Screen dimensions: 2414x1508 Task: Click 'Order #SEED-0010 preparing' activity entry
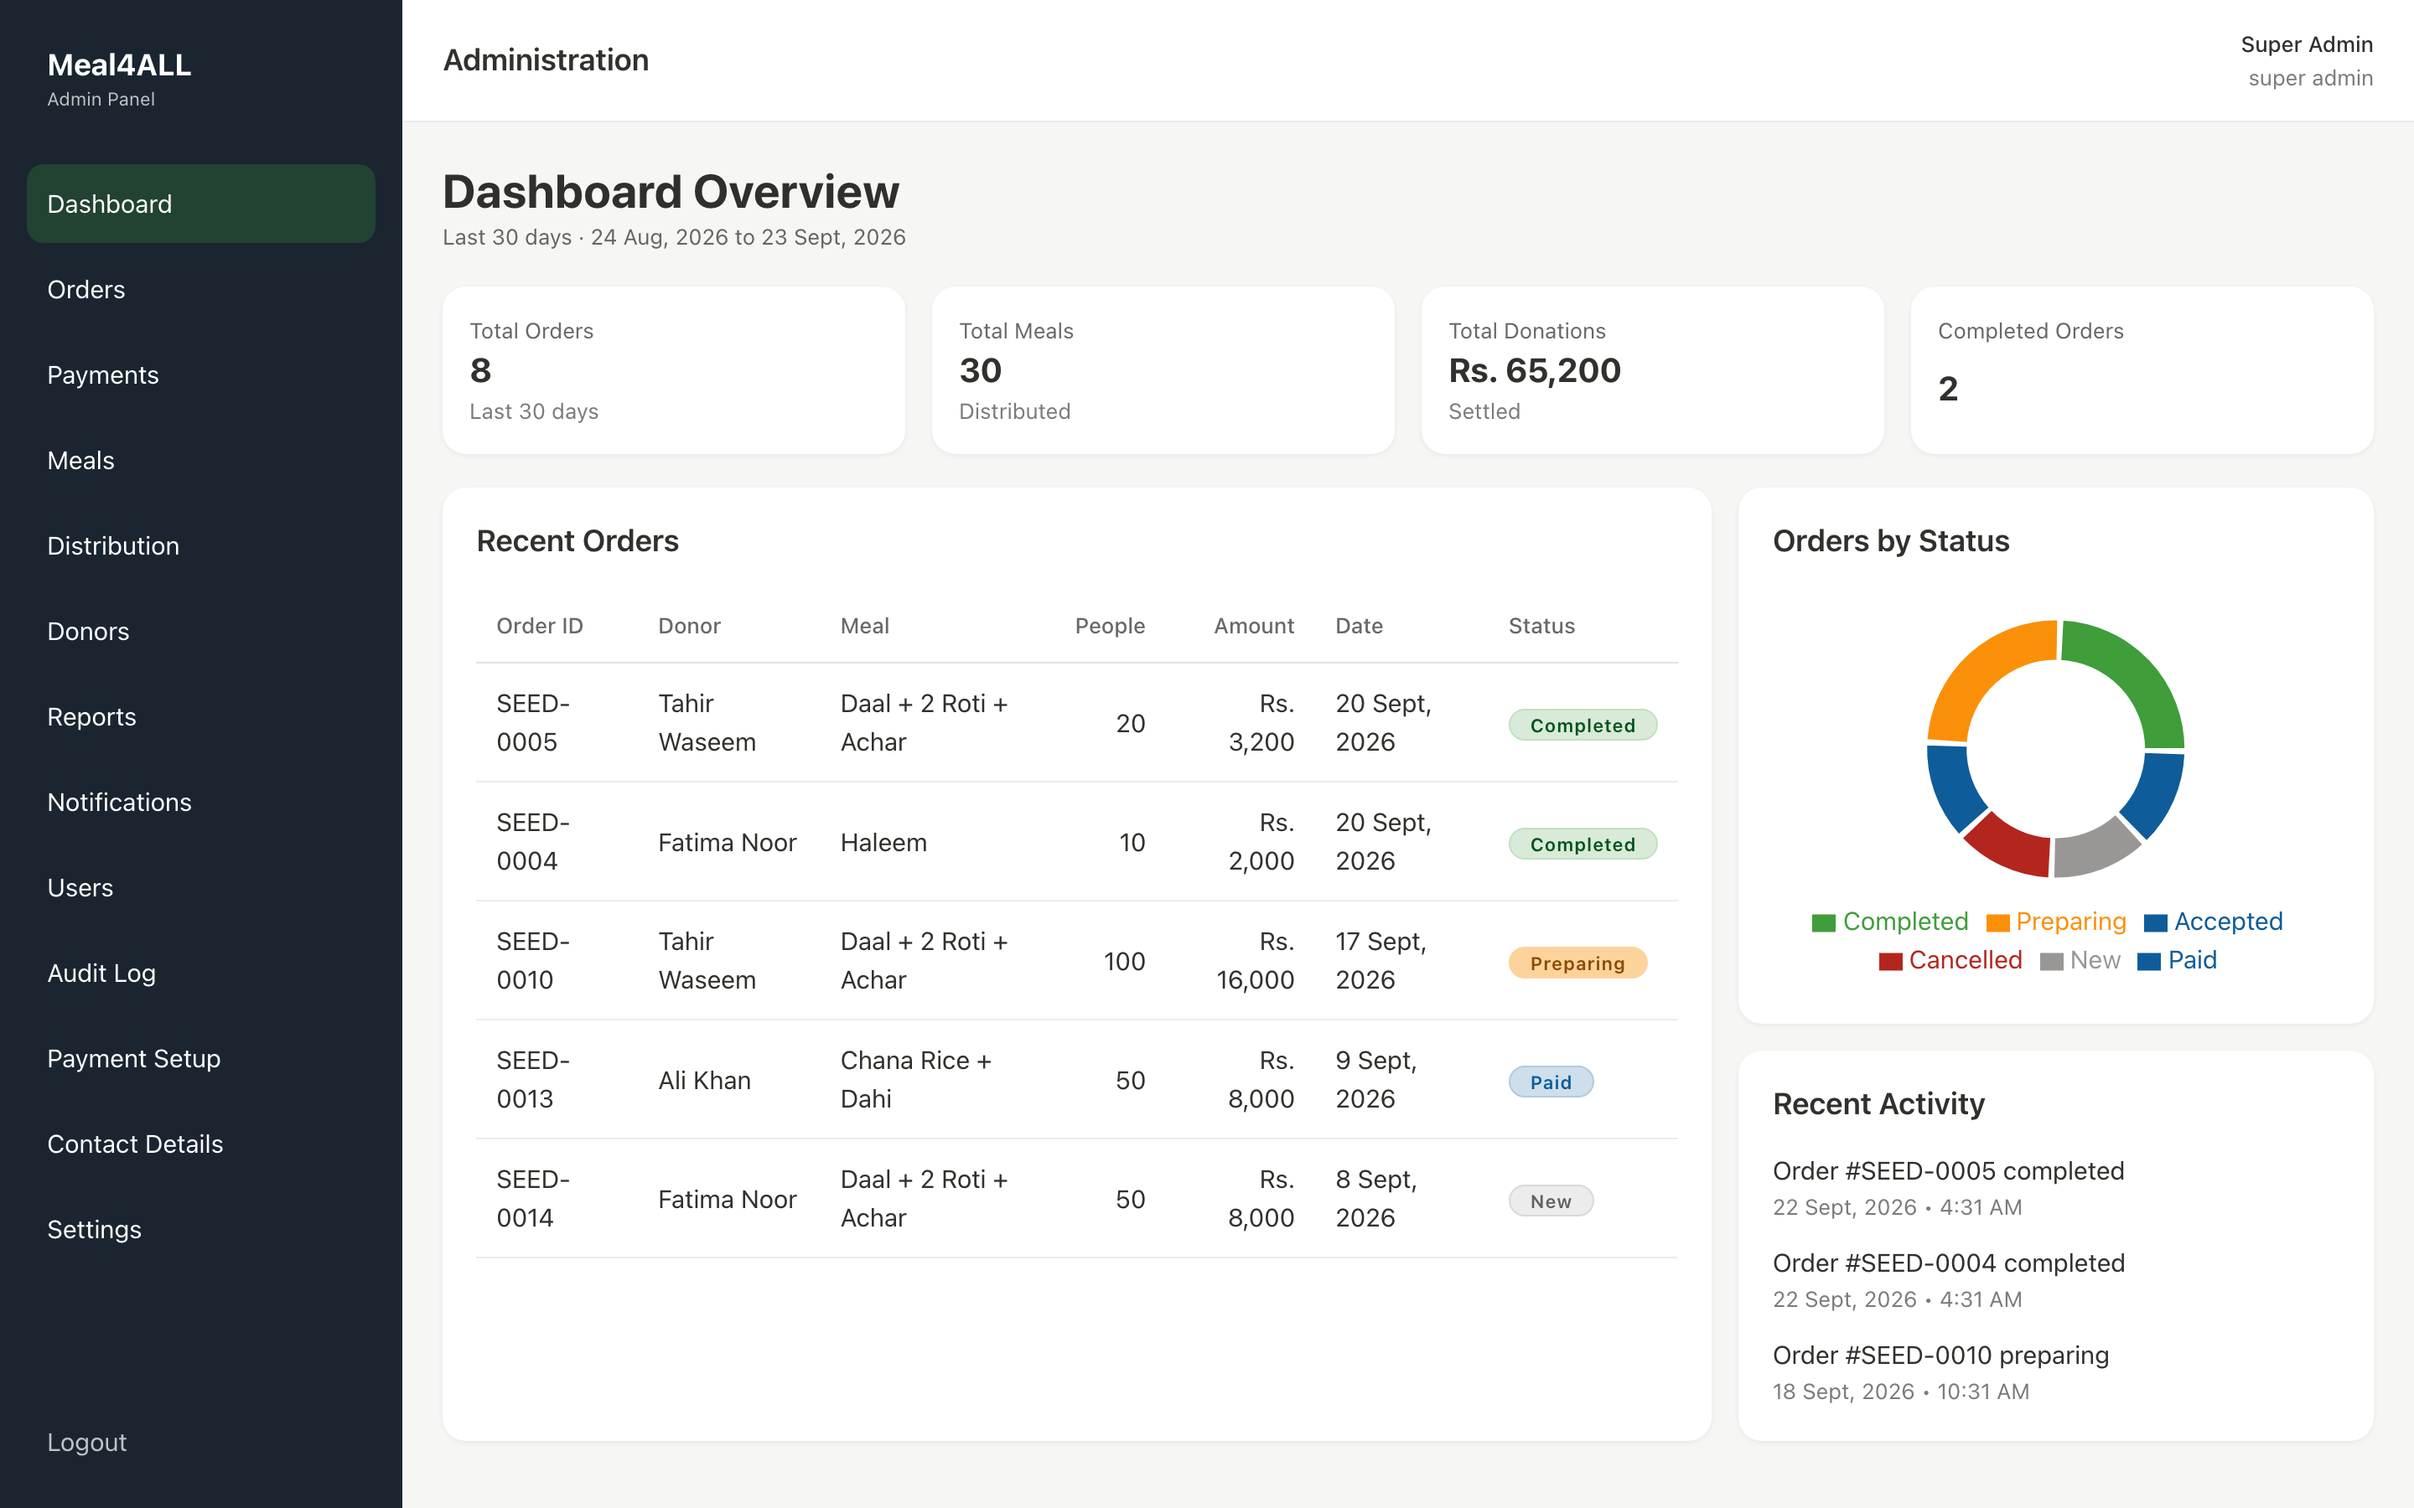[1940, 1355]
